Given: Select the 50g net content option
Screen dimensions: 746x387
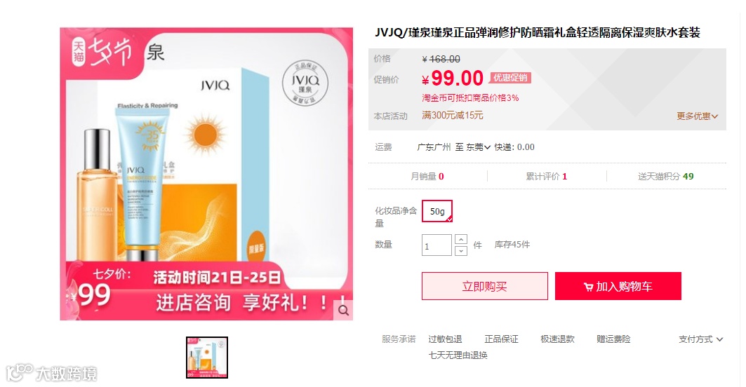Looking at the screenshot, I should point(437,212).
